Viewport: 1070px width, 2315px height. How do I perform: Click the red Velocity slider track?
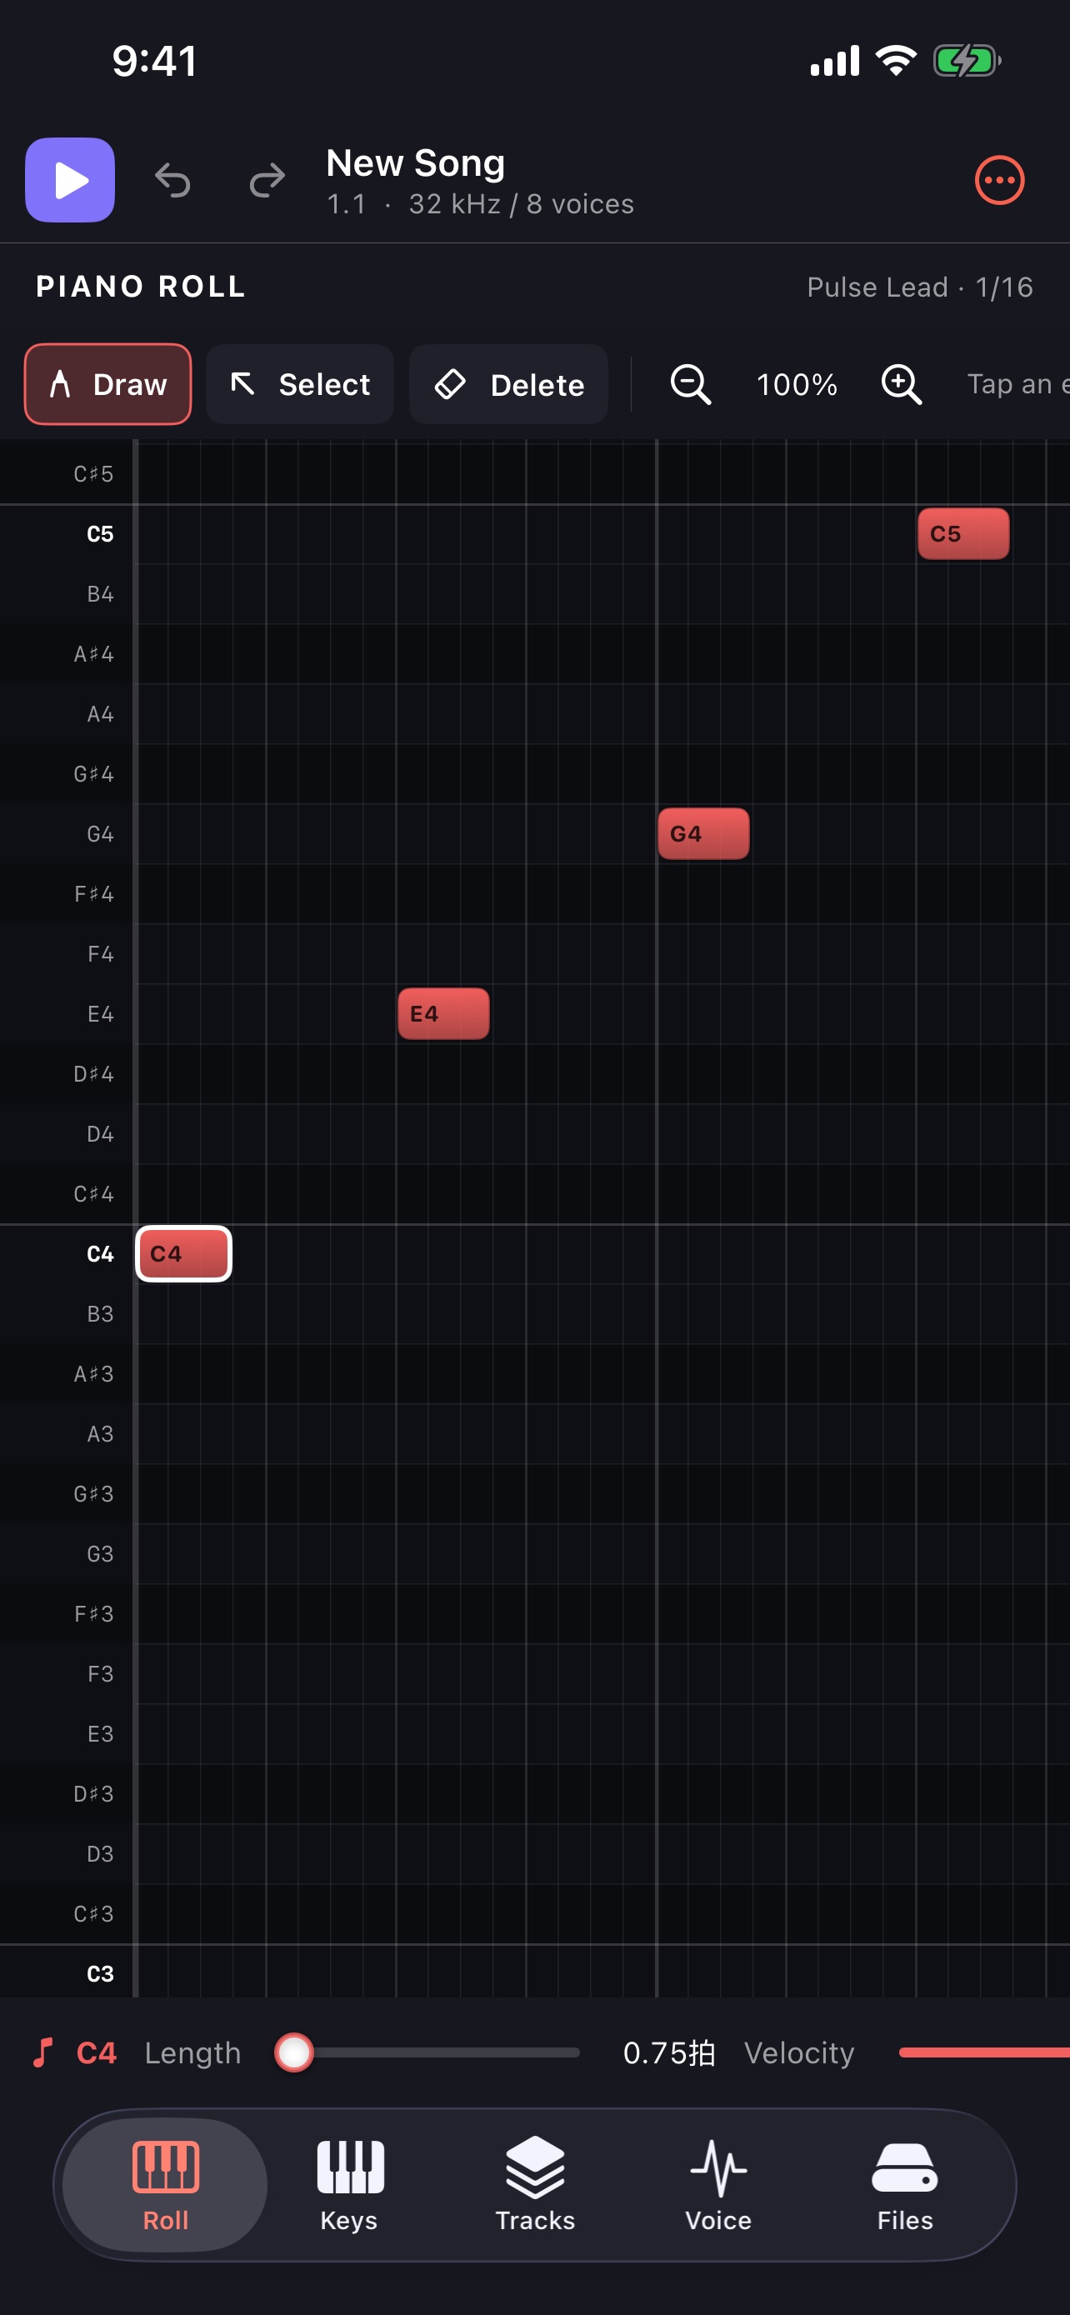click(984, 2052)
